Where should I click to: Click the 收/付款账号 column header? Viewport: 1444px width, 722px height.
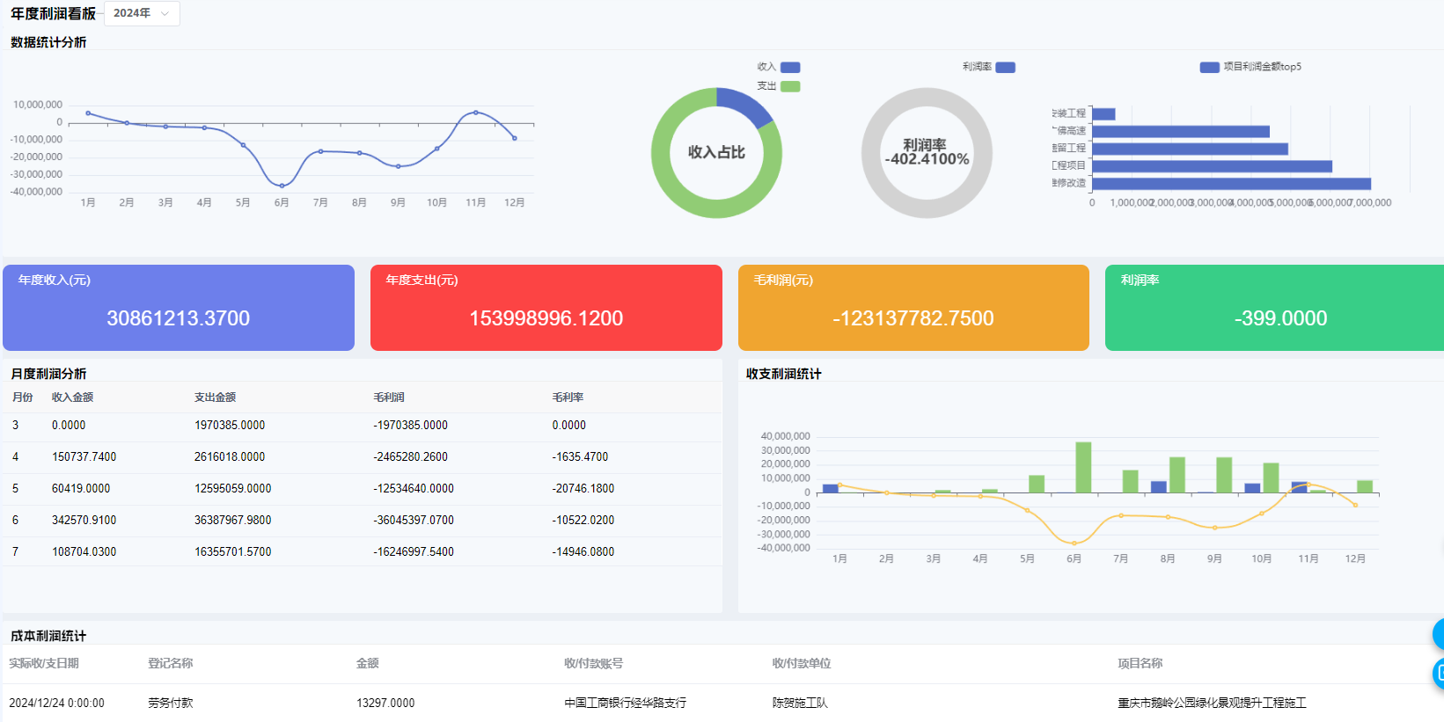point(593,664)
